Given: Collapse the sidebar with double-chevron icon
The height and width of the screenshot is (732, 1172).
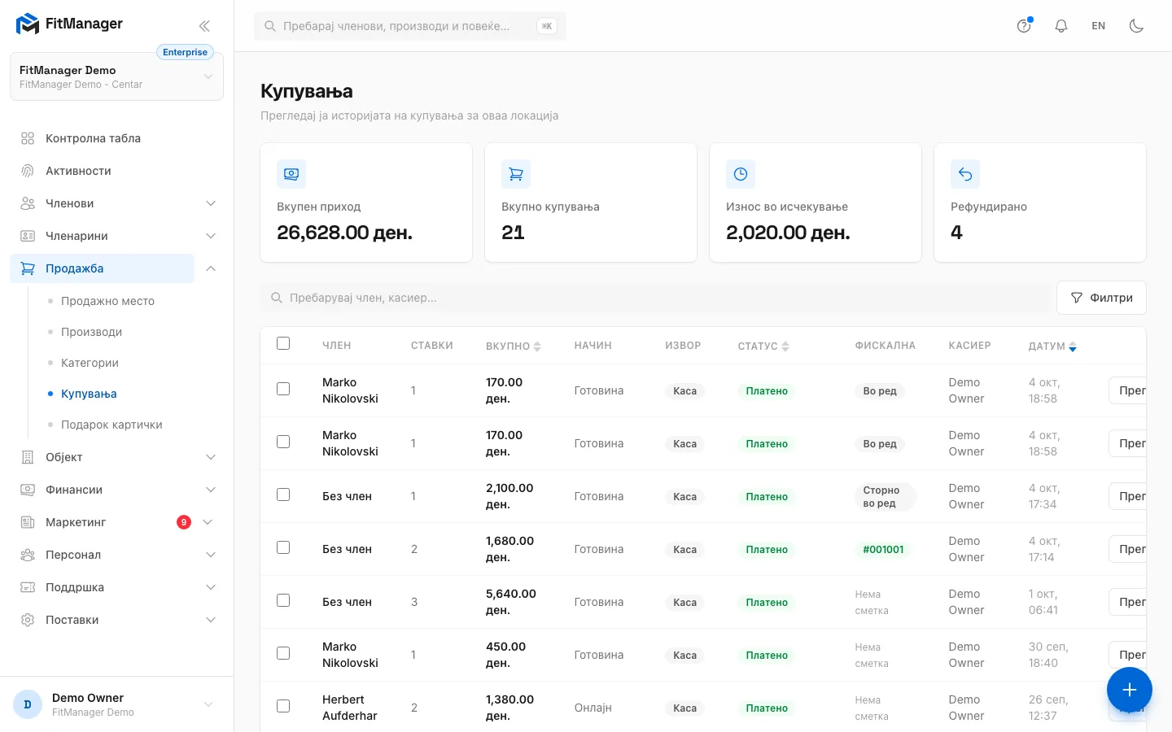Looking at the screenshot, I should pyautogui.click(x=204, y=26).
